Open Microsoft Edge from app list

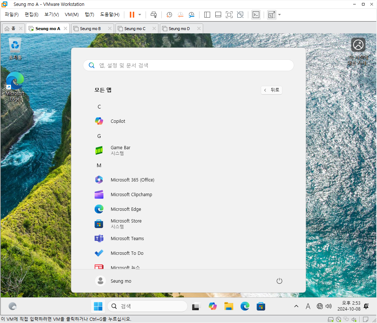click(x=188, y=209)
